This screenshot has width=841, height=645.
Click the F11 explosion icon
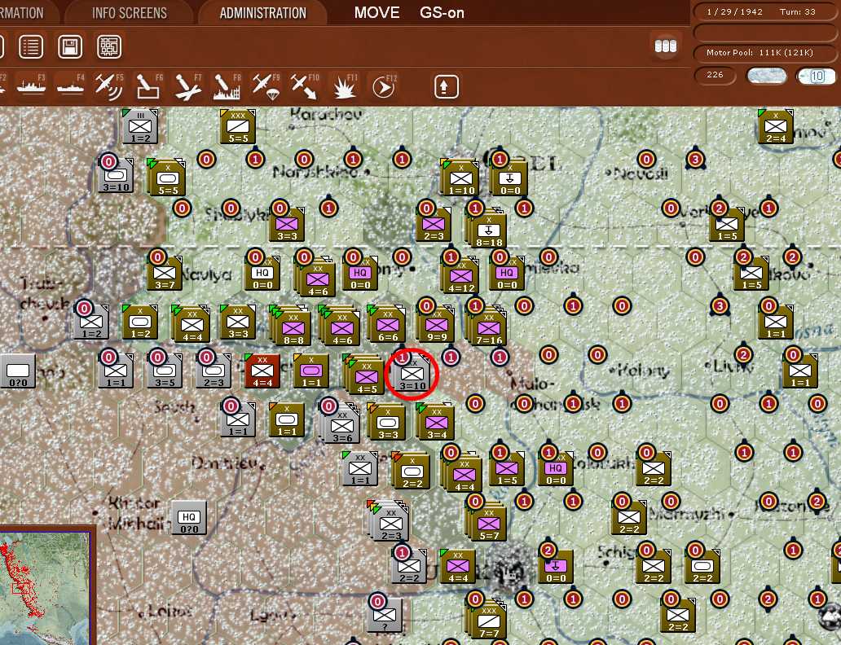tap(345, 87)
